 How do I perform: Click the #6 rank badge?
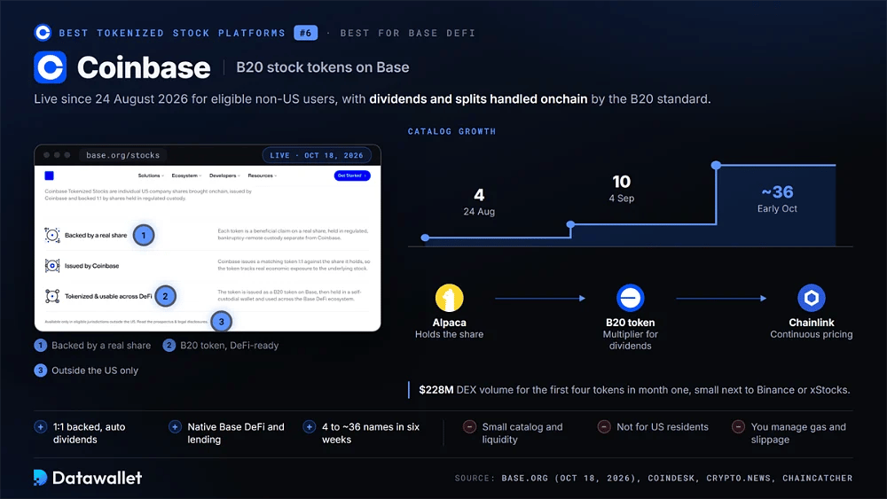(305, 33)
